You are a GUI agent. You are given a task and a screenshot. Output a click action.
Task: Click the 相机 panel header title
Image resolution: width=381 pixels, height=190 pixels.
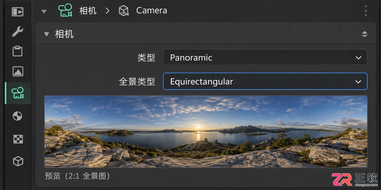(x=64, y=34)
